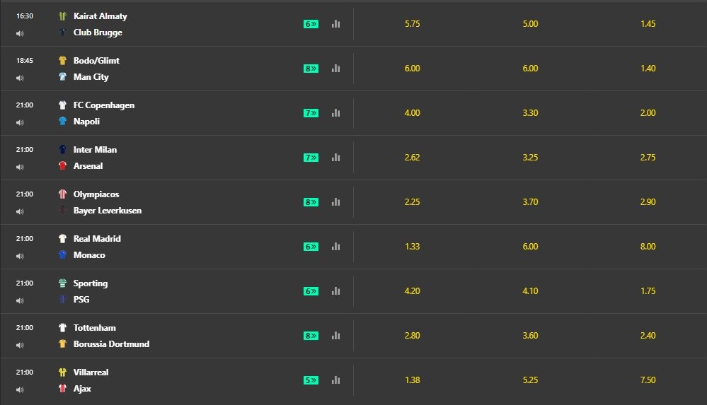707x405 pixels.
Task: Toggle sound alert for FC Copenhagen match
Action: 20,122
